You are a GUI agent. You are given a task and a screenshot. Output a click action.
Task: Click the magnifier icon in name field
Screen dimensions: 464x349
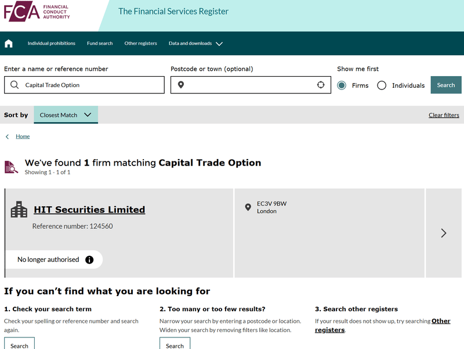[14, 85]
